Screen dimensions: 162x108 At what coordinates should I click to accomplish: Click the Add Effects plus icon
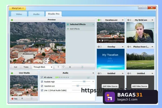tap(68, 29)
